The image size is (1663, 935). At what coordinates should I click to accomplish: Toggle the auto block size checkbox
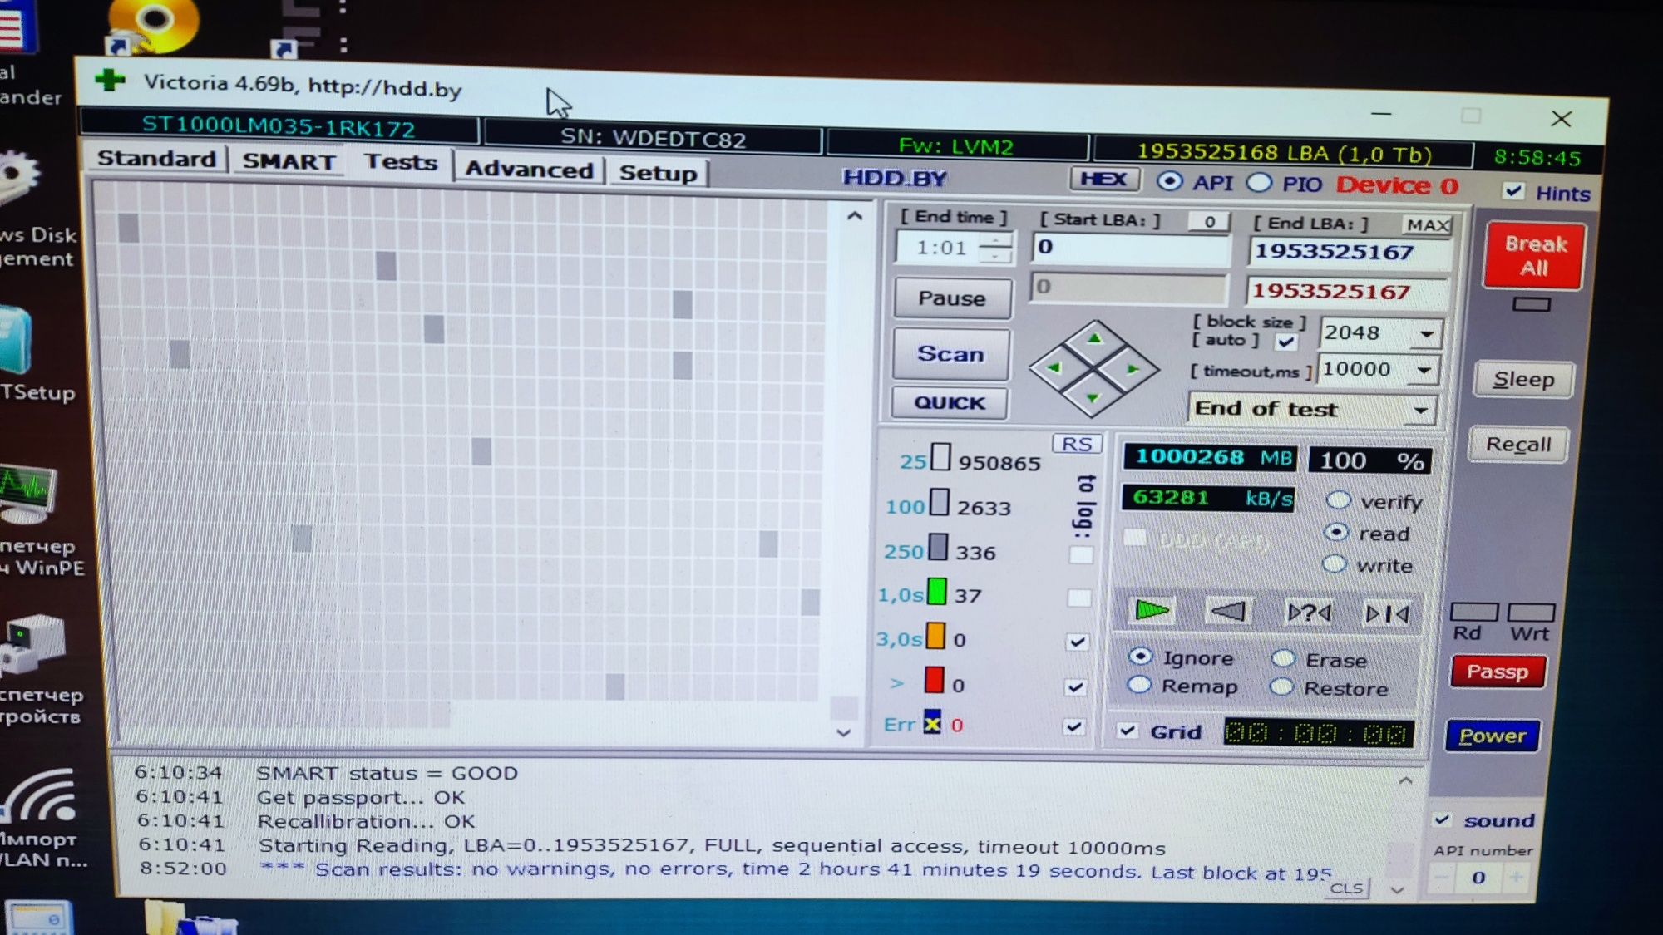coord(1286,342)
